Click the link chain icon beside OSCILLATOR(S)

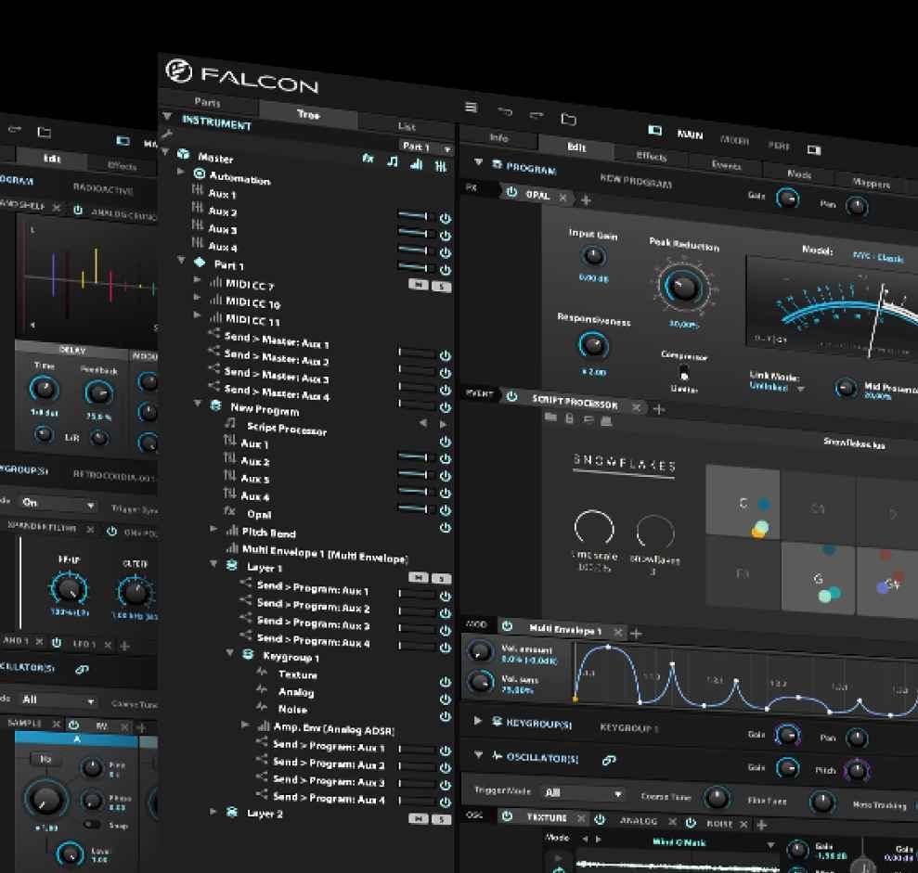(609, 760)
